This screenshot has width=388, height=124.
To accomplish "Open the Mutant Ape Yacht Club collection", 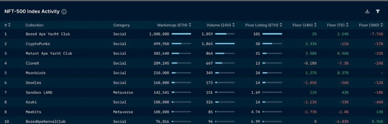I will 49,53.
